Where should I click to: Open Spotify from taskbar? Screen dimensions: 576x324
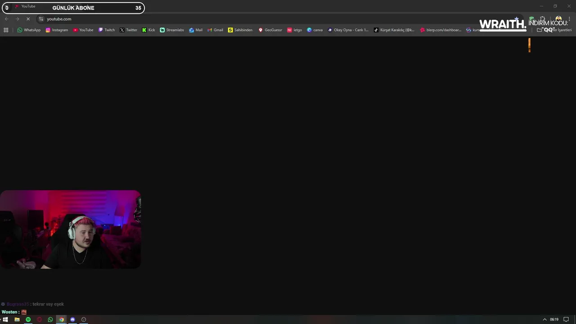click(28, 319)
